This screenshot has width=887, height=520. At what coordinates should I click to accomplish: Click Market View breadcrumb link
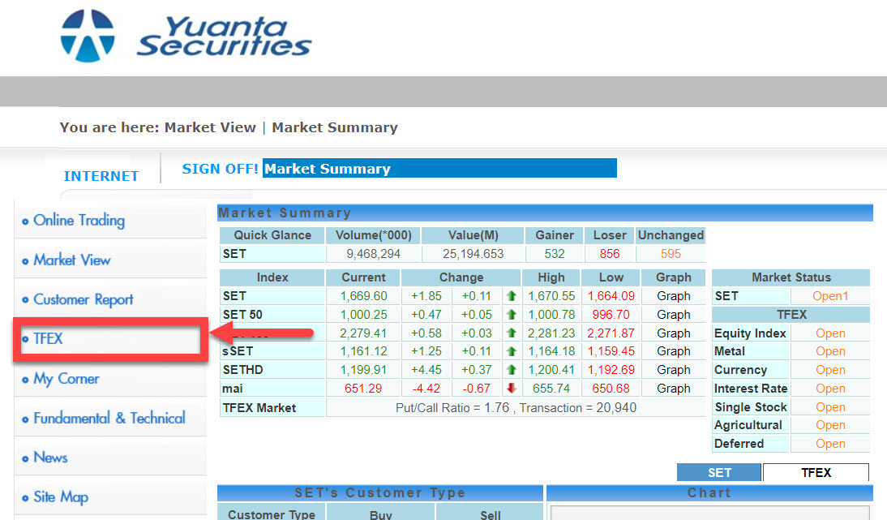(x=210, y=127)
